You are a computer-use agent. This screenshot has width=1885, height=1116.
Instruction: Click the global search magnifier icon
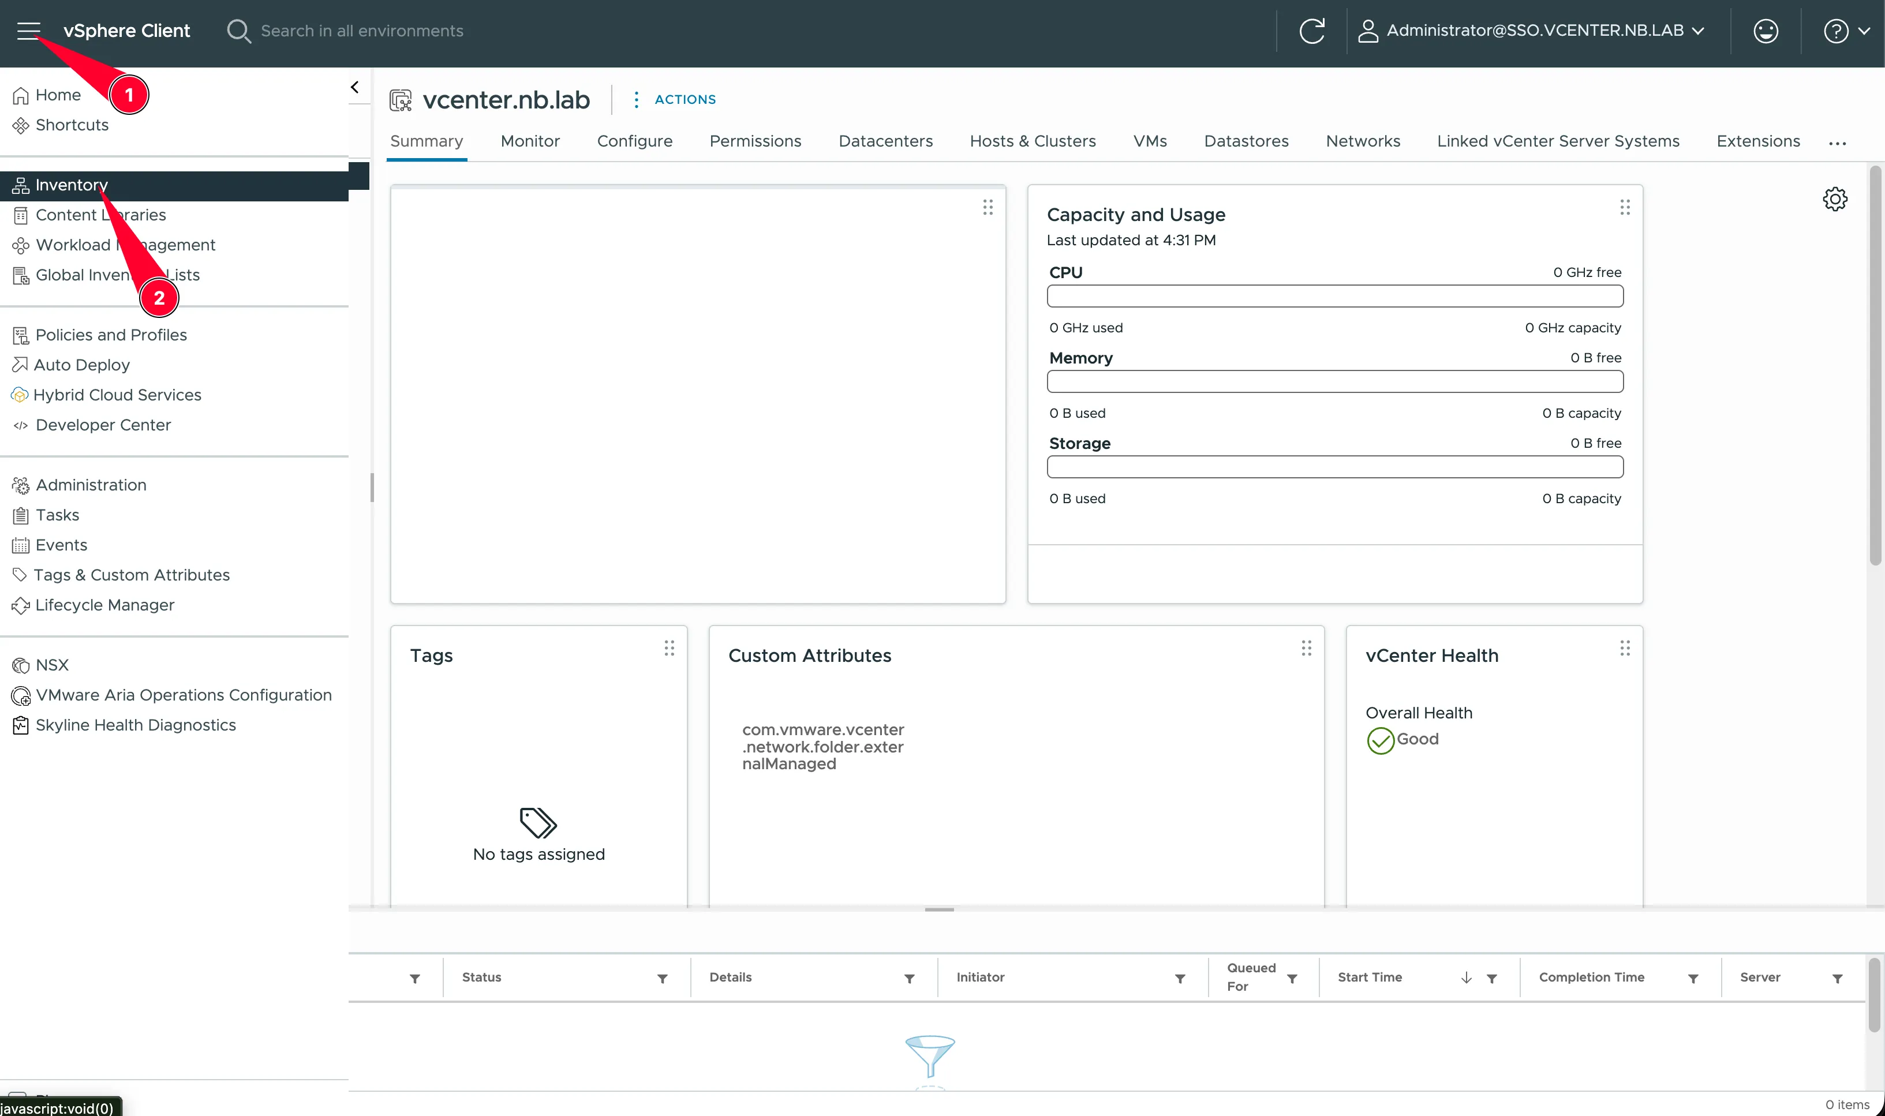(x=238, y=31)
